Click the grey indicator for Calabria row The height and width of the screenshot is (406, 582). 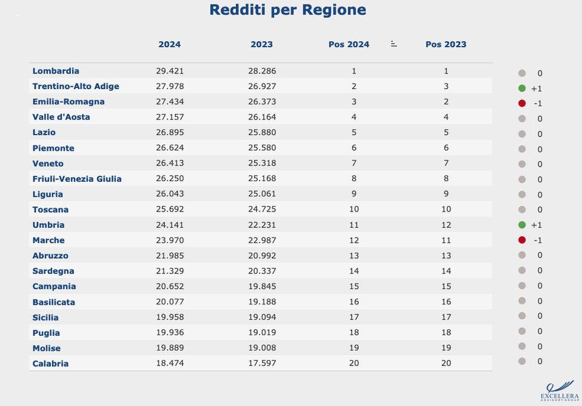click(x=522, y=361)
